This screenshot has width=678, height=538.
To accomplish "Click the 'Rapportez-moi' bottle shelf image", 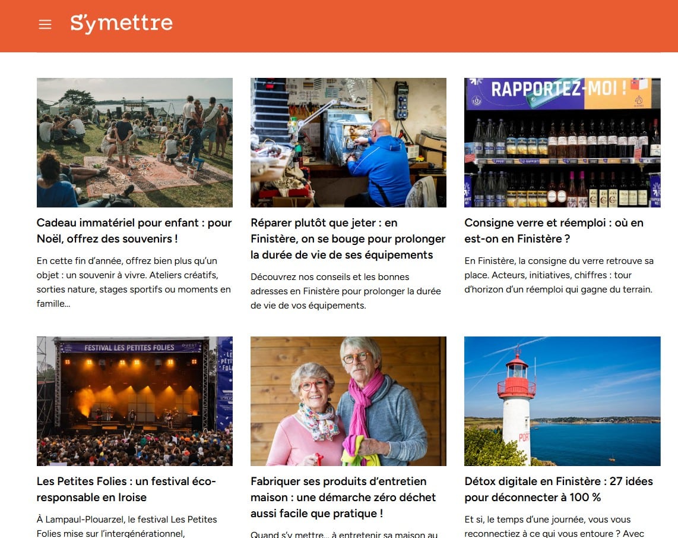I will point(562,142).
